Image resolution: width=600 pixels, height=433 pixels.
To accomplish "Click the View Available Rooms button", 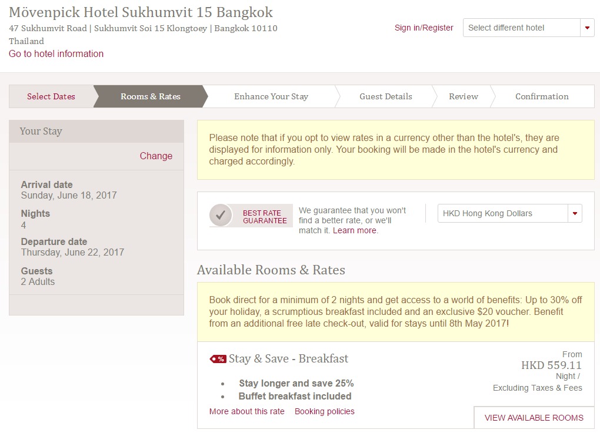I will pyautogui.click(x=534, y=418).
